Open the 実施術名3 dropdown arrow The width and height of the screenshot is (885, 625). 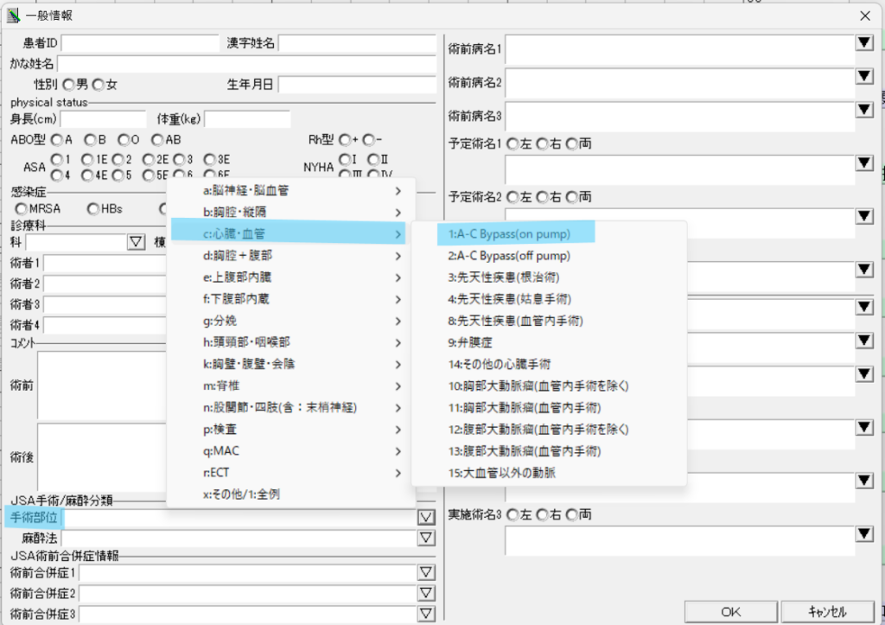863,535
